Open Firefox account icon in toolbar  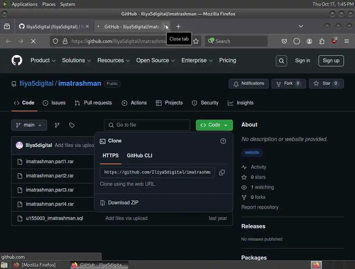309,41
